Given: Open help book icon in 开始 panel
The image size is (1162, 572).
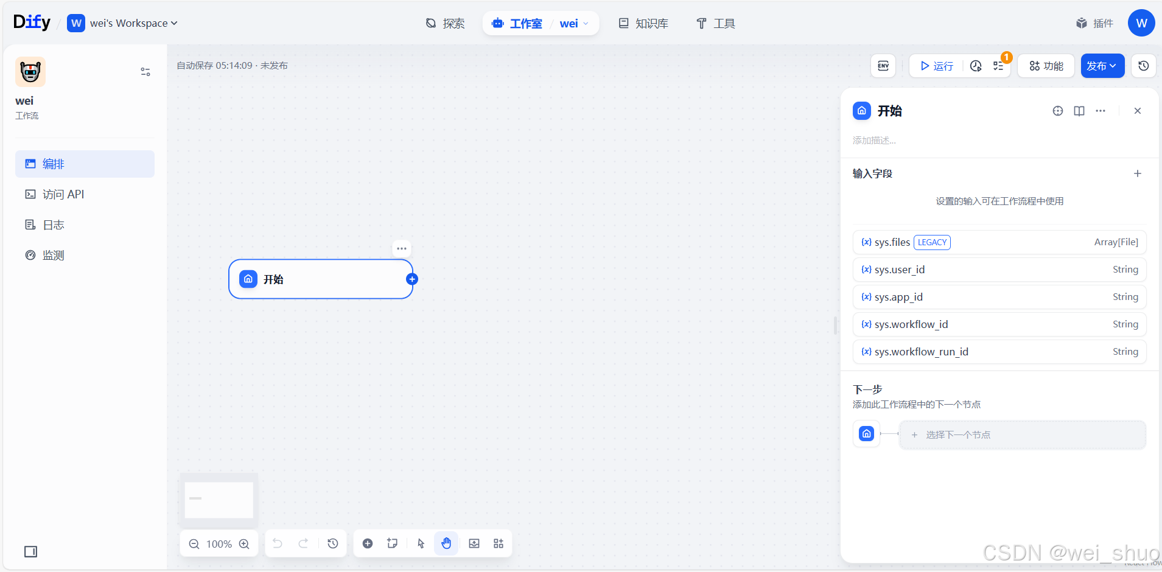Looking at the screenshot, I should coord(1079,111).
